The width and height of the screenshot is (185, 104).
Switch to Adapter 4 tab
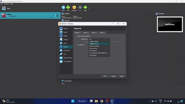[102, 33]
